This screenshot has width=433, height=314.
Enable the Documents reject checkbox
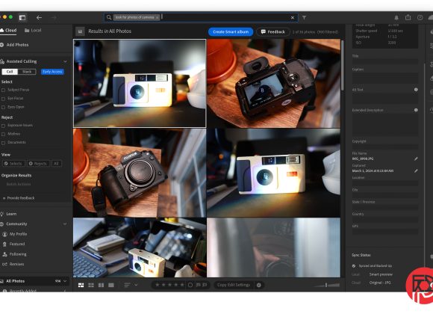pyautogui.click(x=3, y=143)
